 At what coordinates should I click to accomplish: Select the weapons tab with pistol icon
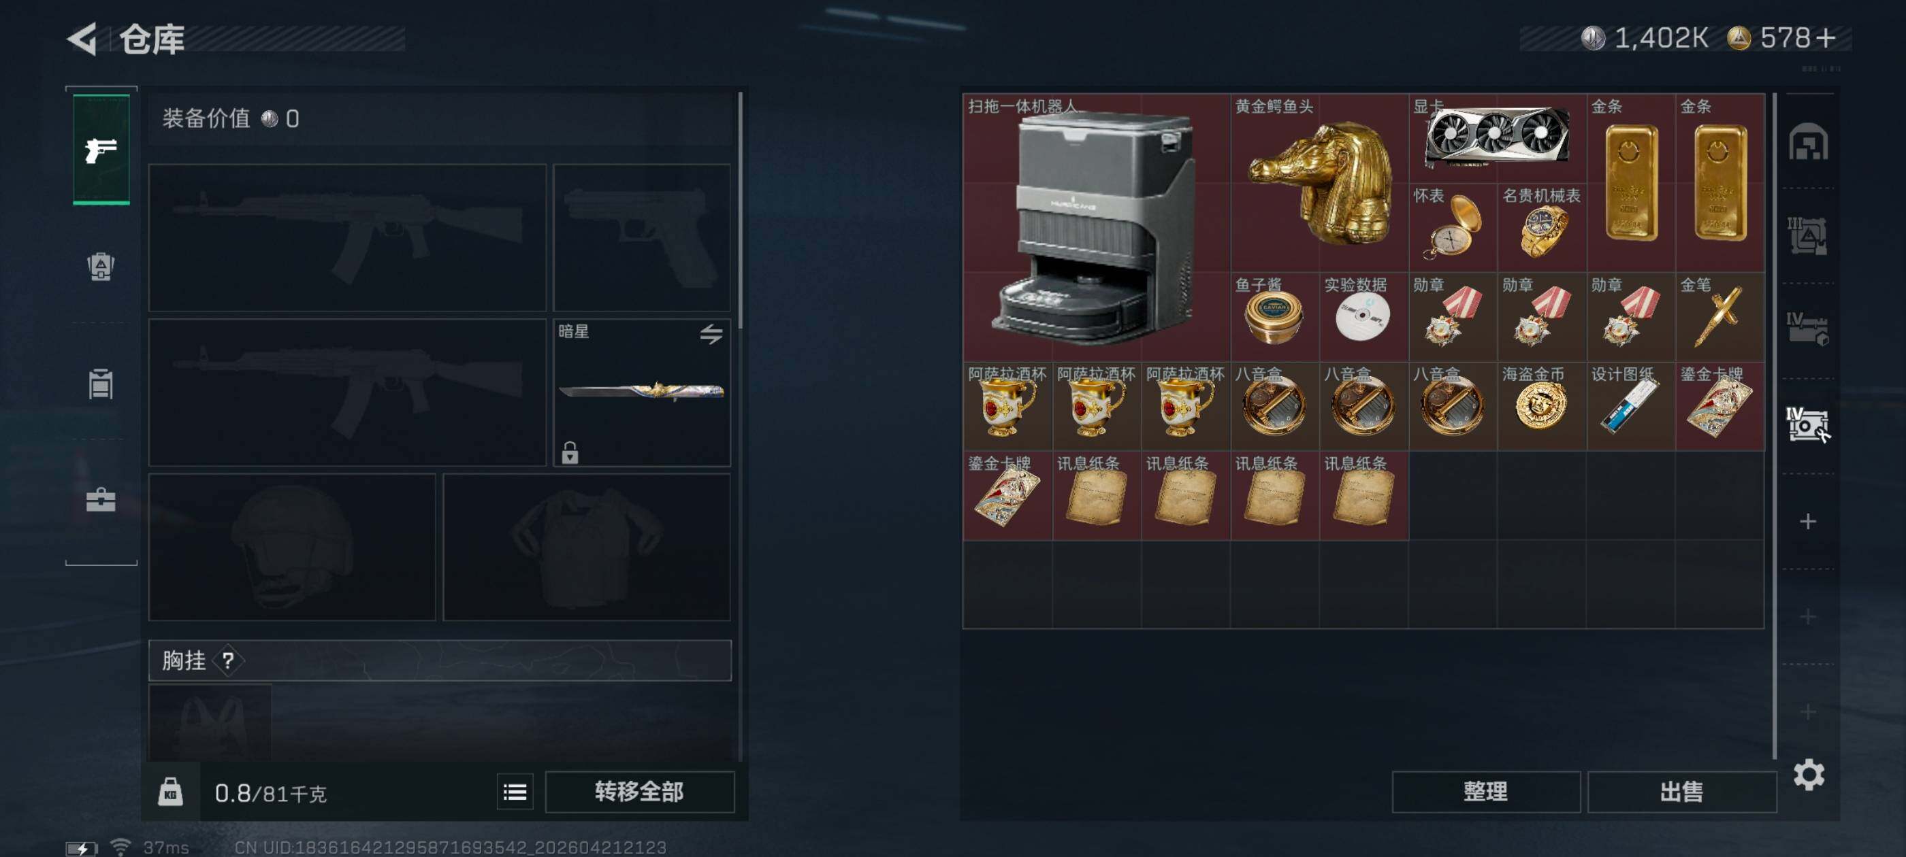[x=101, y=150]
